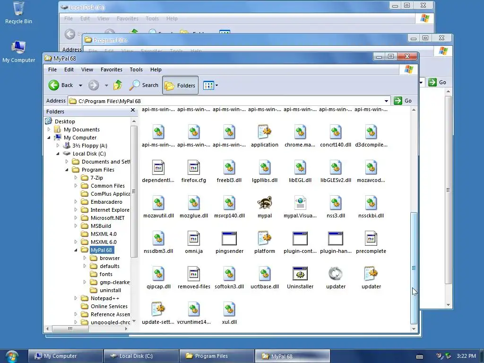Select the omni.ja file icon
This screenshot has width=484, height=363.
pyautogui.click(x=193, y=238)
